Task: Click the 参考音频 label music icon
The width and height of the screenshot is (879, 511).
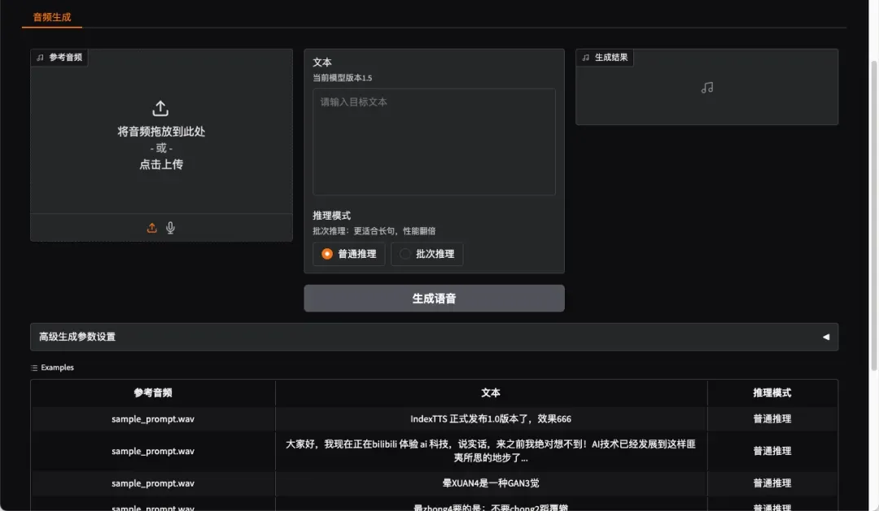Action: [40, 58]
